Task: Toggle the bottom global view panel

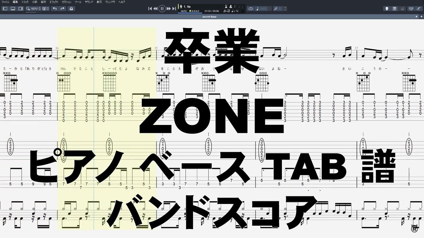Action: [13, 9]
